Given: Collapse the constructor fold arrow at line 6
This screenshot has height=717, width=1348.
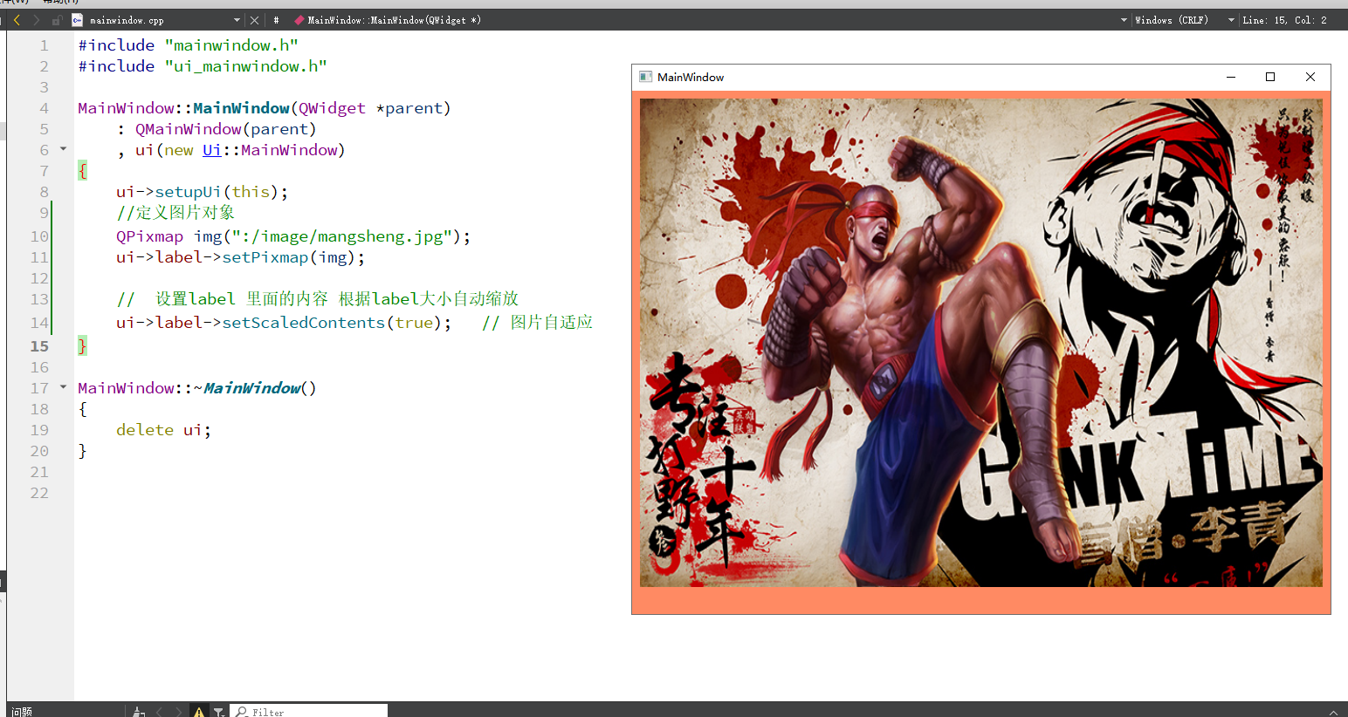Looking at the screenshot, I should [63, 149].
